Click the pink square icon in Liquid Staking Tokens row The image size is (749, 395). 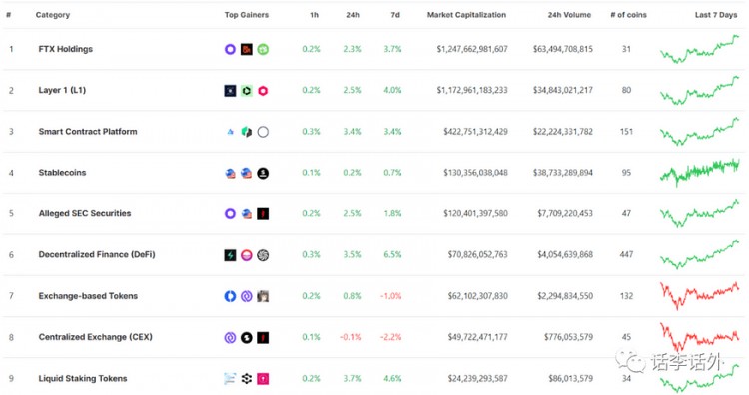tap(263, 379)
